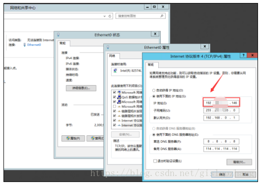
Task: Click the help question mark in TCP/IPv4 dialog
Action: pyautogui.click(x=243, y=56)
